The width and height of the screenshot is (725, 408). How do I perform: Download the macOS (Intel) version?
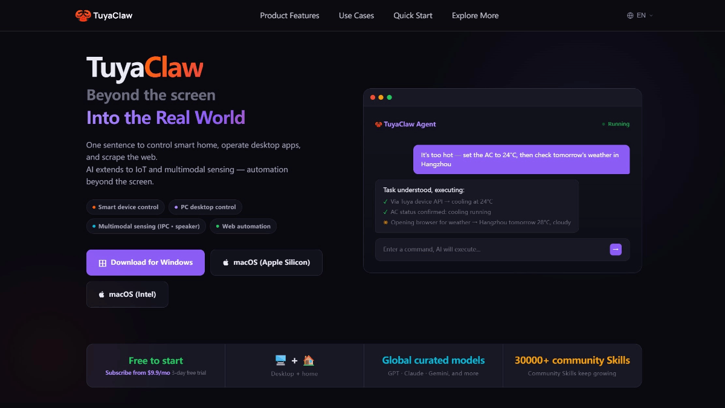127,294
